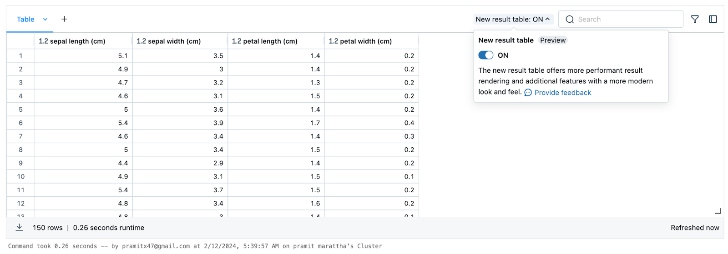Toggle the side panel columns icon
Image resolution: width=728 pixels, height=254 pixels.
pos(713,19)
